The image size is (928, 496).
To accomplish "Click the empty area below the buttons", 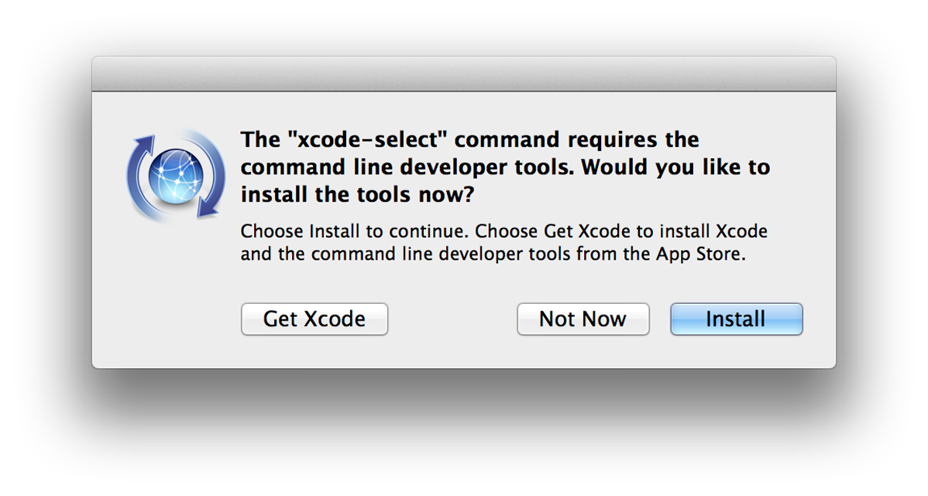I will (463, 353).
